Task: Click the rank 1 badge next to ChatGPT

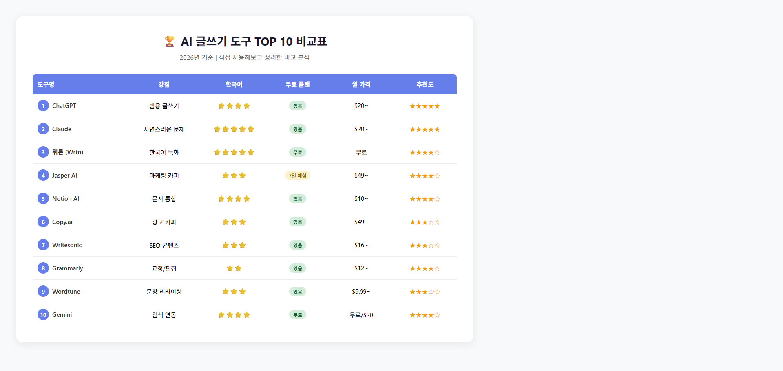Action: [x=43, y=105]
